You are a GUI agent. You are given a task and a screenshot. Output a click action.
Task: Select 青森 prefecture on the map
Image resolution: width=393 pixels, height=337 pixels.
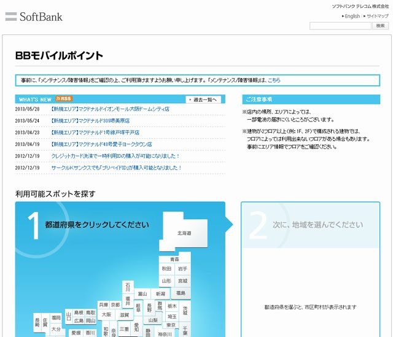pyautogui.click(x=174, y=259)
